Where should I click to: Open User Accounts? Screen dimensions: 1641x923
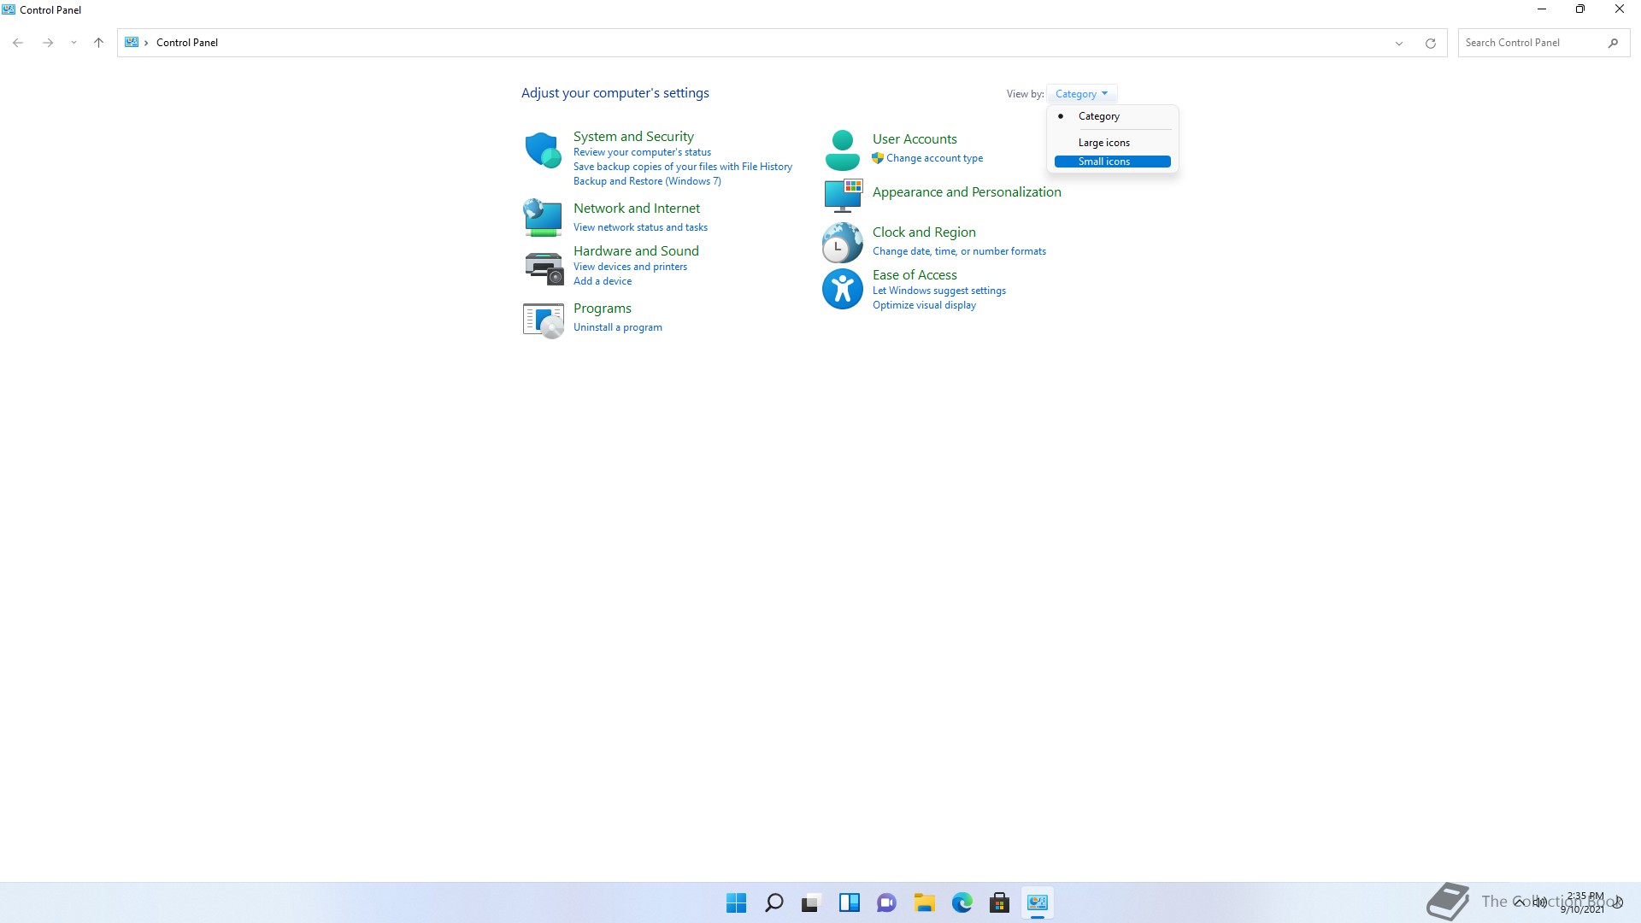pyautogui.click(x=915, y=139)
